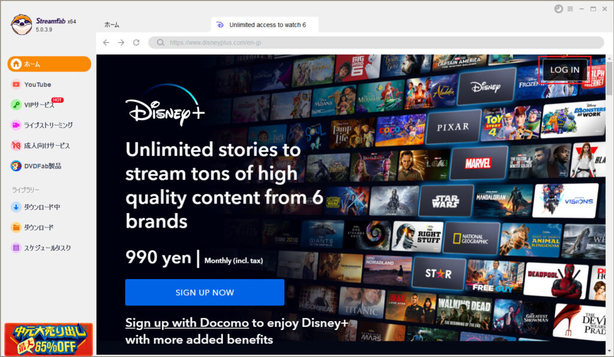
Task: Click the live streaming camera icon
Action: pos(16,125)
